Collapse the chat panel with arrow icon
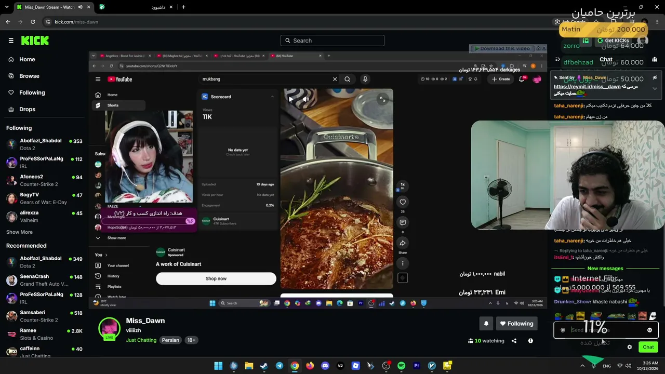Viewport: 665px width, 374px height. tap(558, 59)
